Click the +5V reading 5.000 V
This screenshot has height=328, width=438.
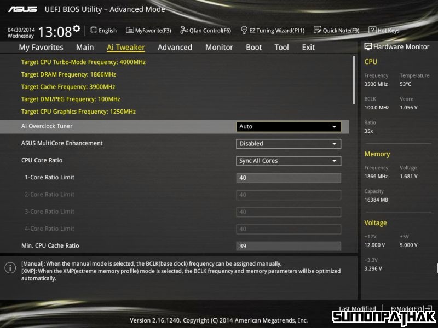(408, 245)
